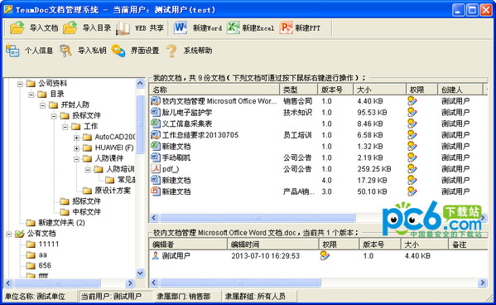Select the 原设计方案 folder
The height and width of the screenshot is (305, 496).
click(x=113, y=191)
